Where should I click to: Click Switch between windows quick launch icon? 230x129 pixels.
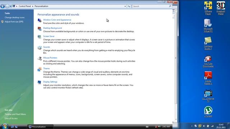click(x=16, y=127)
